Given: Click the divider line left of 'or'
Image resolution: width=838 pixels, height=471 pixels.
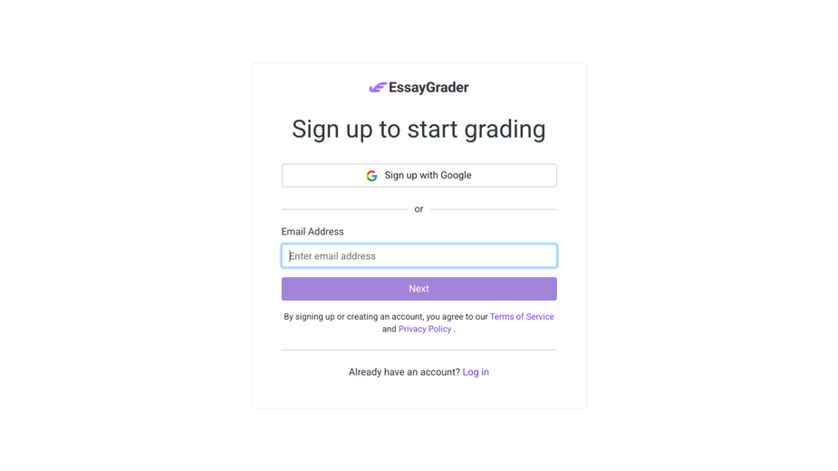Looking at the screenshot, I should point(345,209).
